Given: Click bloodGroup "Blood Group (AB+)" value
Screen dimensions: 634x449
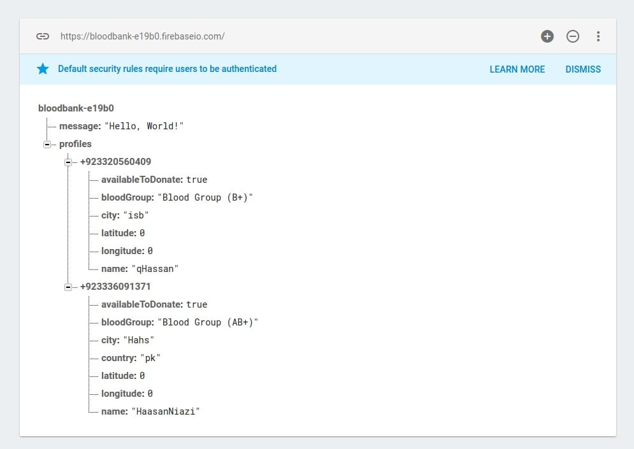Looking at the screenshot, I should pyautogui.click(x=208, y=322).
